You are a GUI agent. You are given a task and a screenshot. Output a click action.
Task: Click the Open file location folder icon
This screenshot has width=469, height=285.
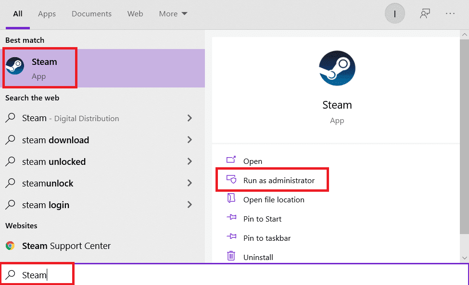(232, 199)
